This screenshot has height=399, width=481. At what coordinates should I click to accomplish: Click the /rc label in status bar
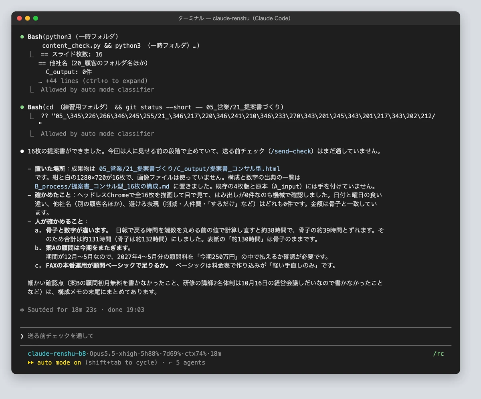[x=439, y=354]
